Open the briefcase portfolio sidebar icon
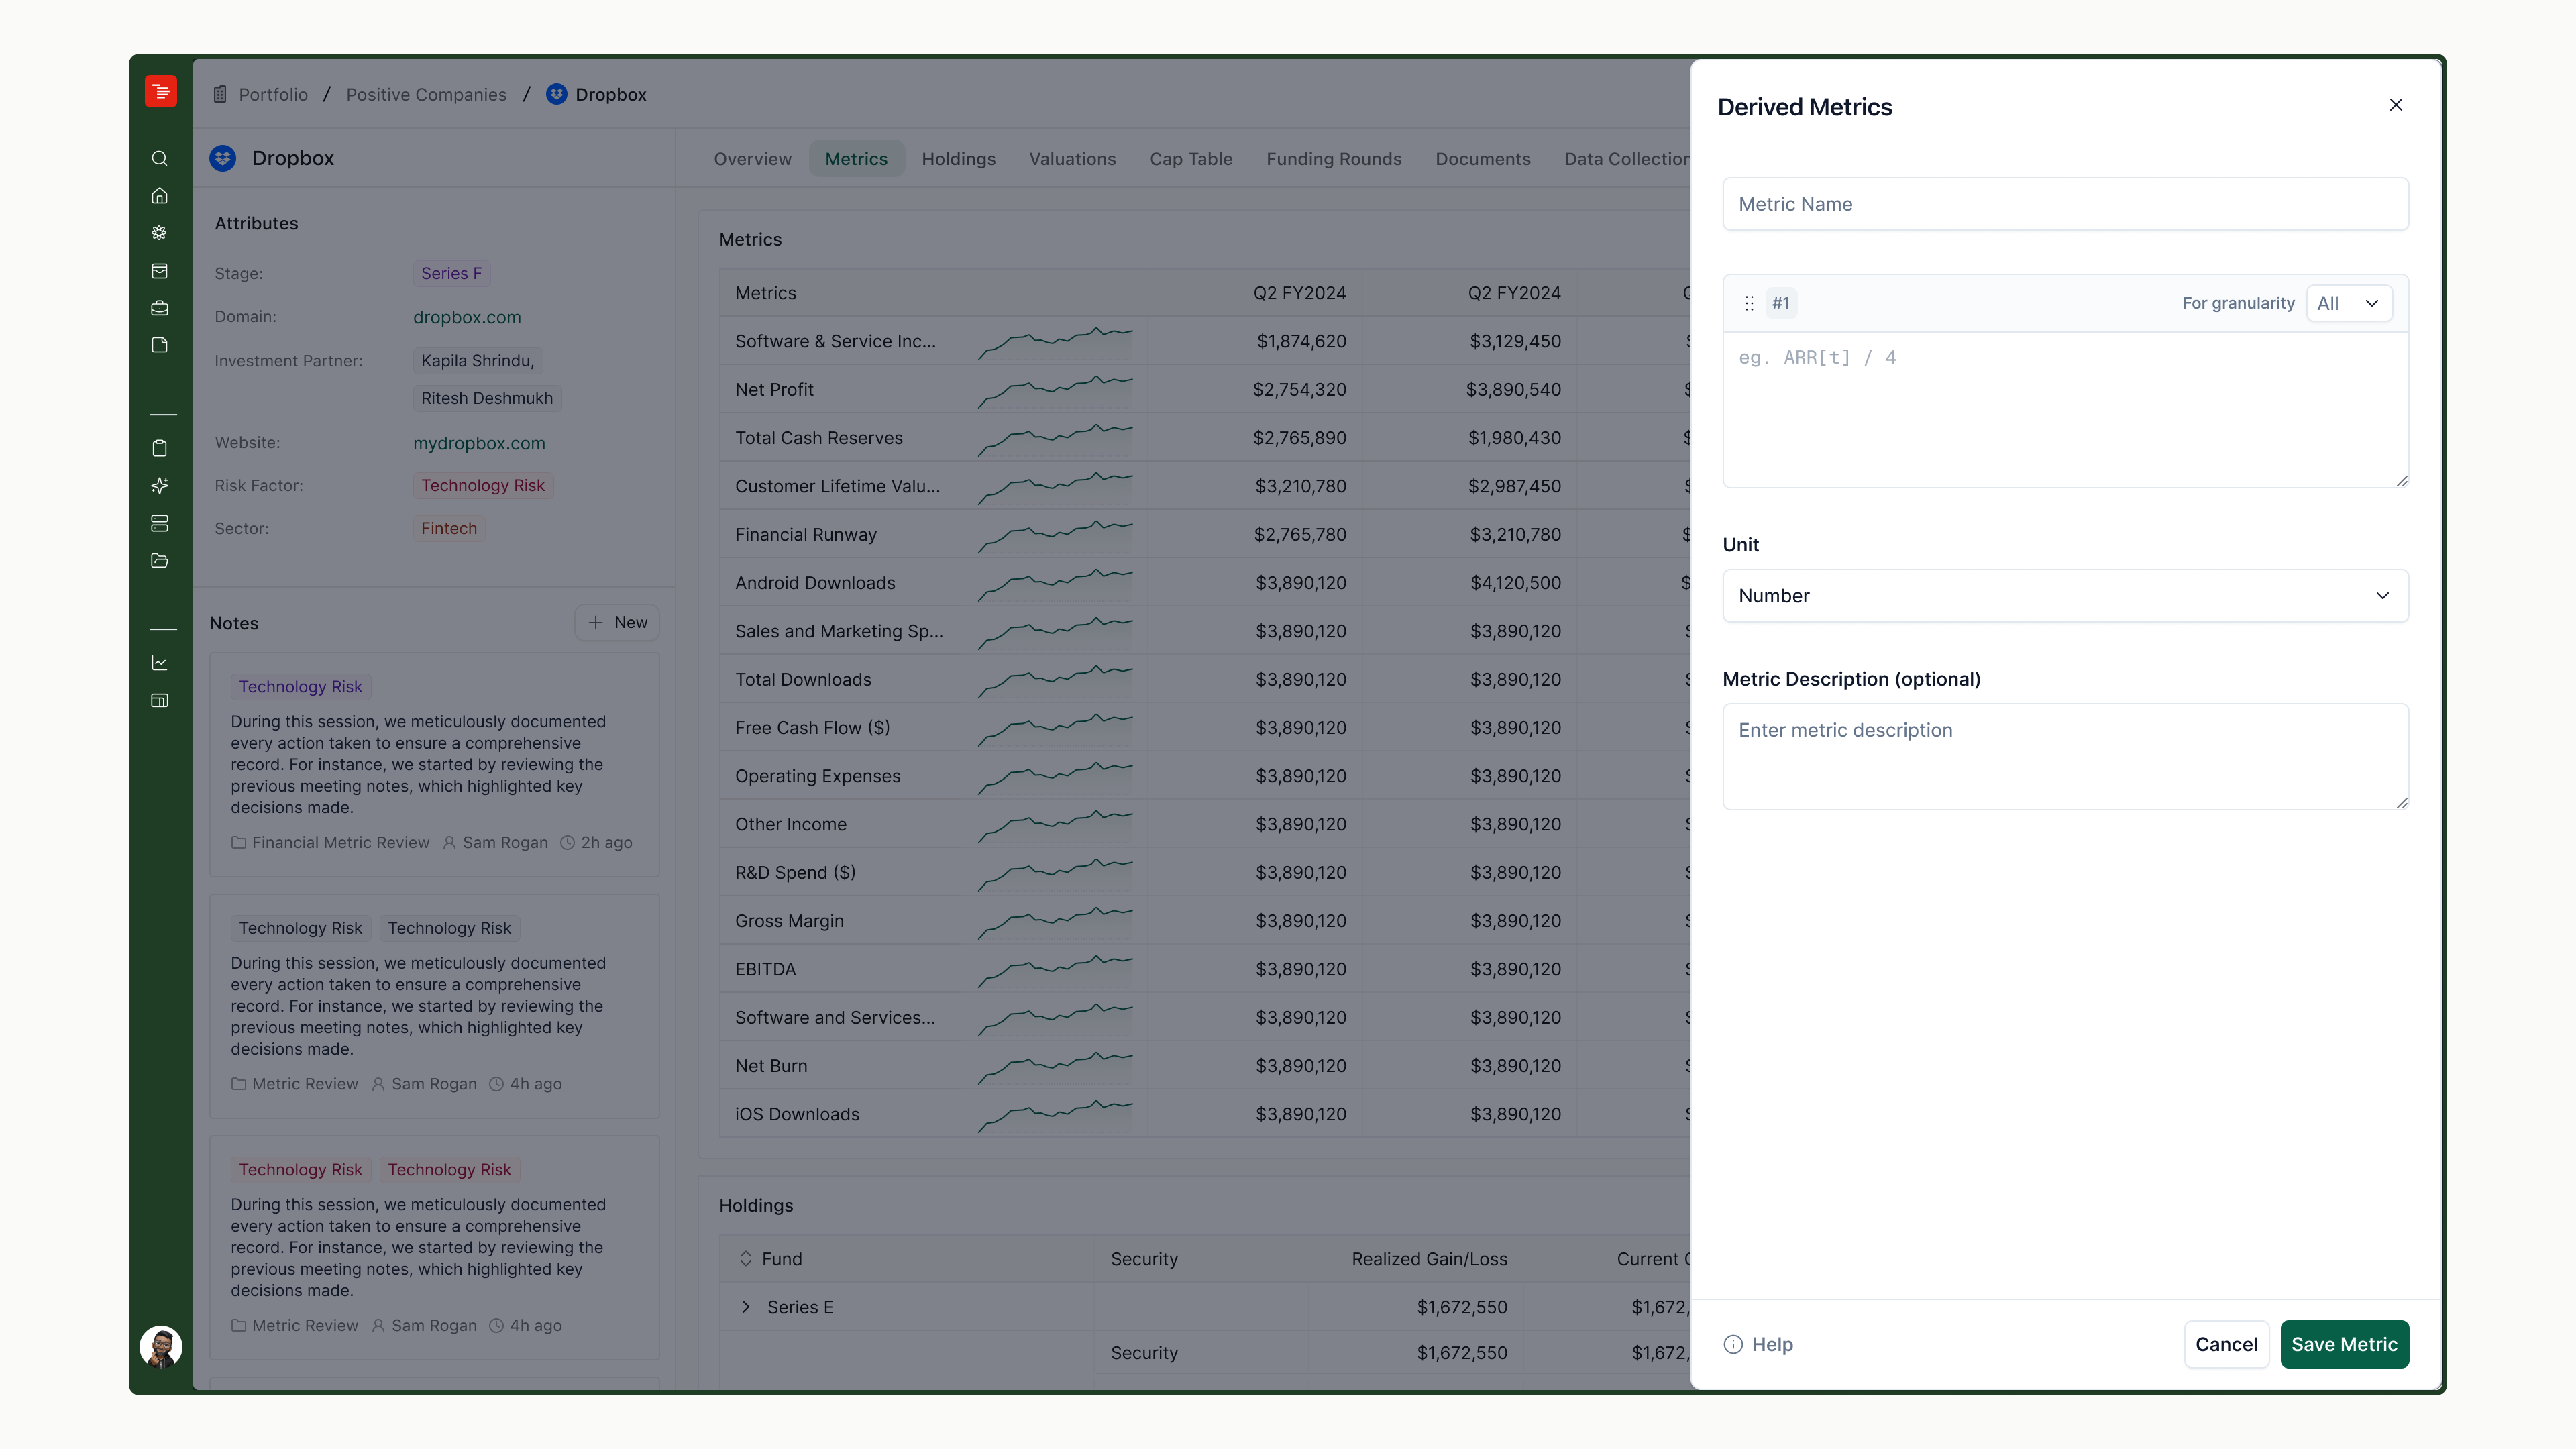This screenshot has height=1449, width=2576. [x=159, y=308]
